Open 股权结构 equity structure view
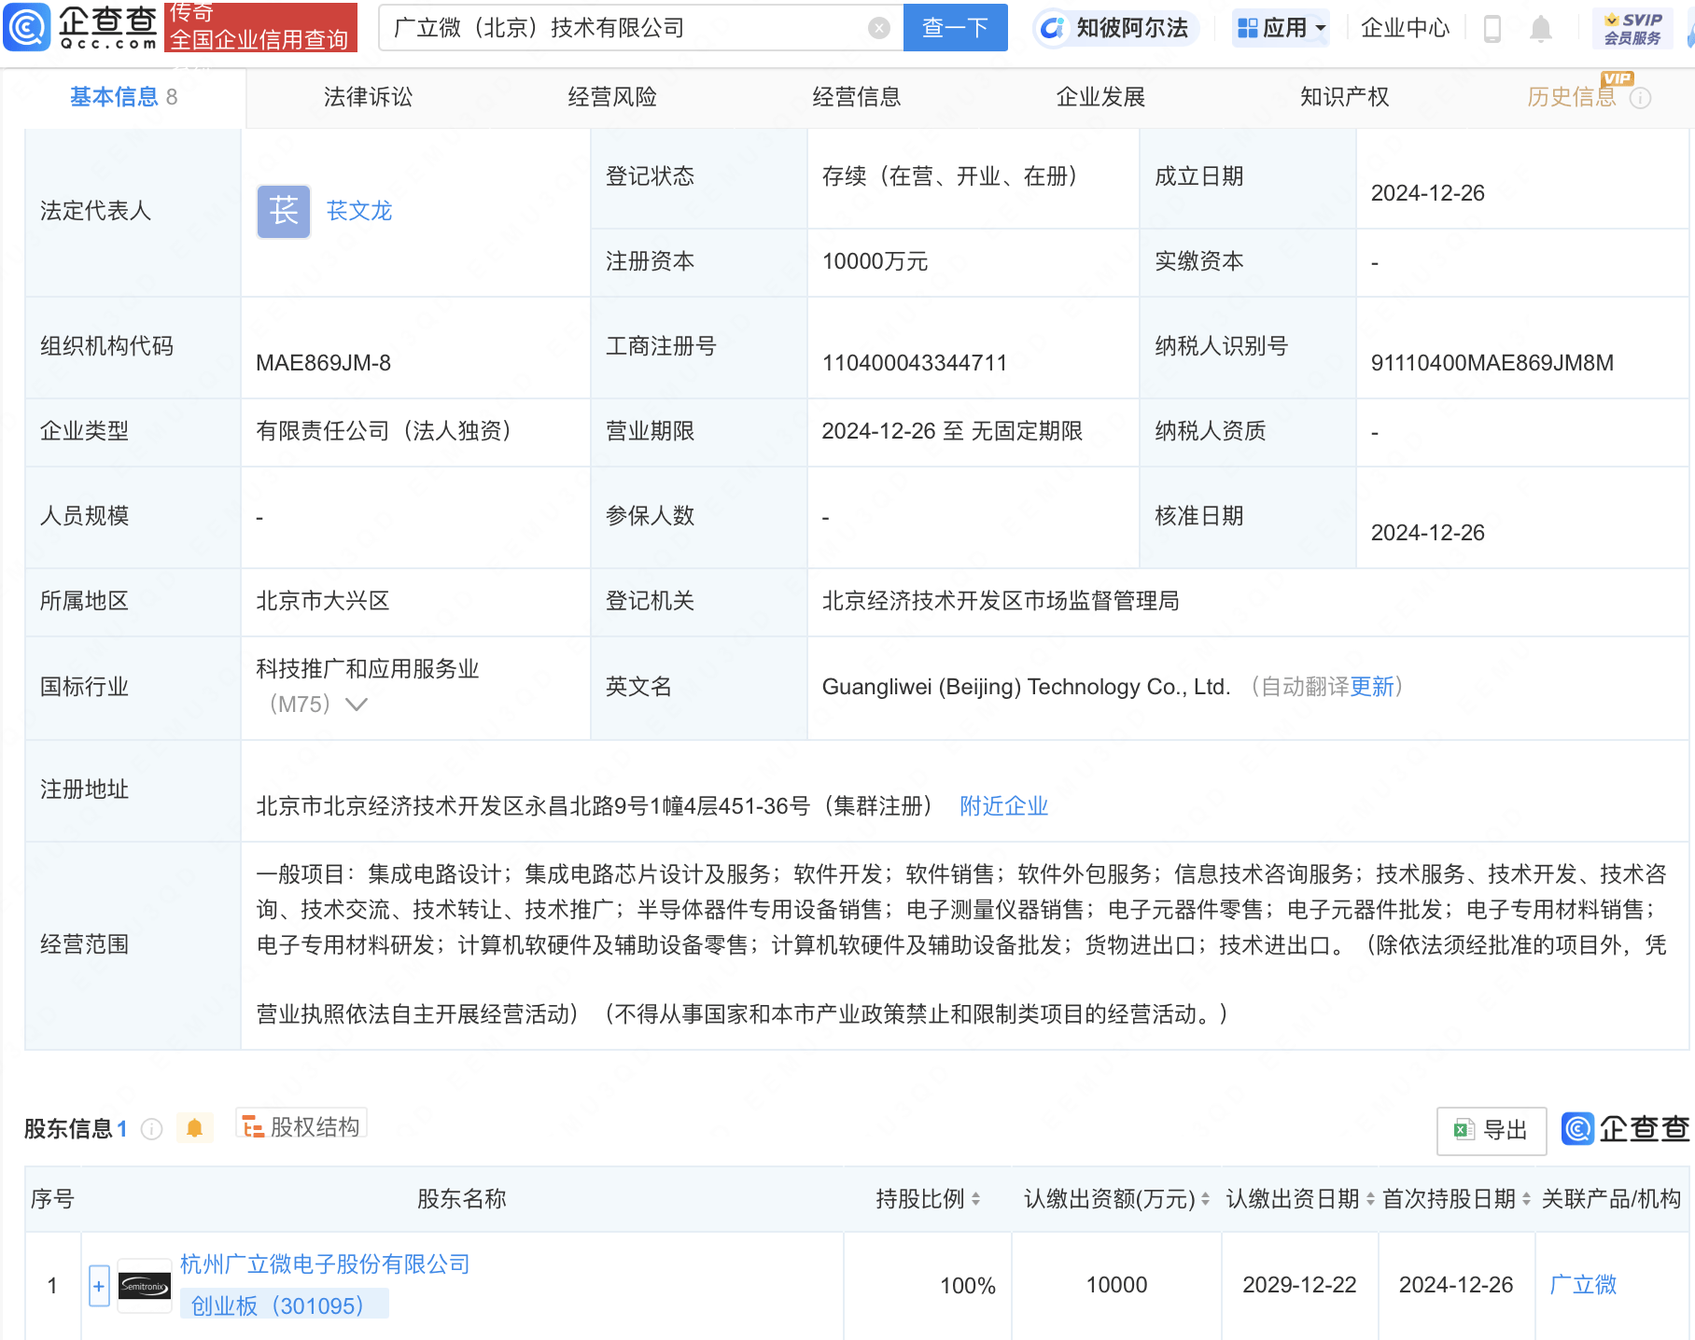The width and height of the screenshot is (1695, 1340). coord(301,1126)
